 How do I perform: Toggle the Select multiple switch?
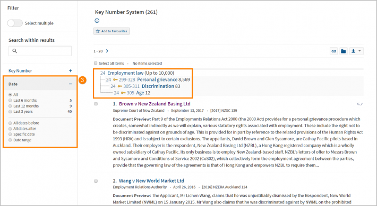click(x=15, y=23)
